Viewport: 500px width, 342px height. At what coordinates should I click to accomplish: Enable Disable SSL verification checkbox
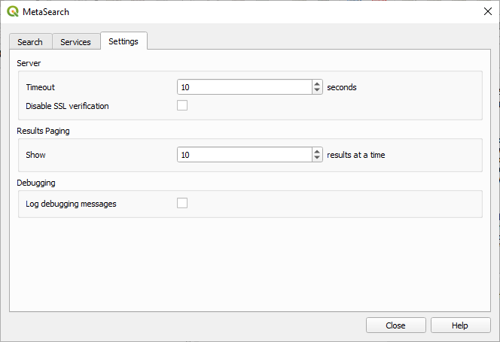(x=182, y=106)
